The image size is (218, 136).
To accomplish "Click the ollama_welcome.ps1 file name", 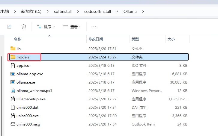I will tap(34, 91).
